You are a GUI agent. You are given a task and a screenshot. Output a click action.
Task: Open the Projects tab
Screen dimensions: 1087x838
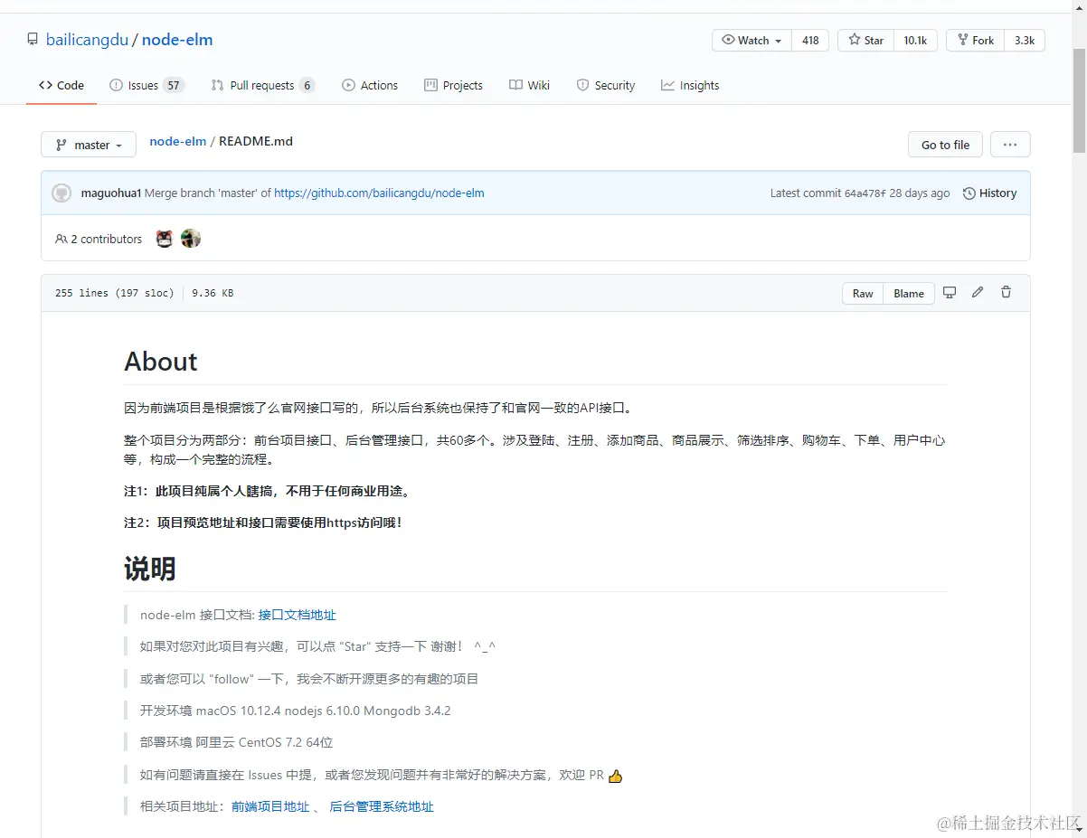453,85
